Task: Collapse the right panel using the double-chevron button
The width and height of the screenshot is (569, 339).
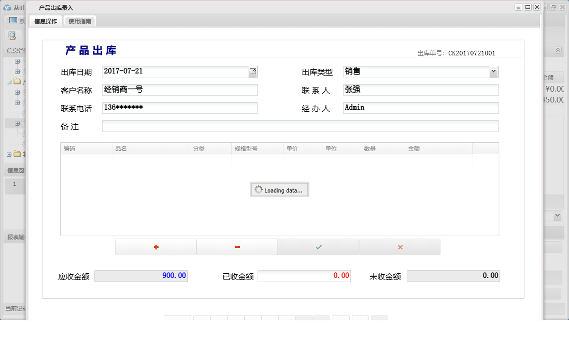Action: [x=558, y=50]
